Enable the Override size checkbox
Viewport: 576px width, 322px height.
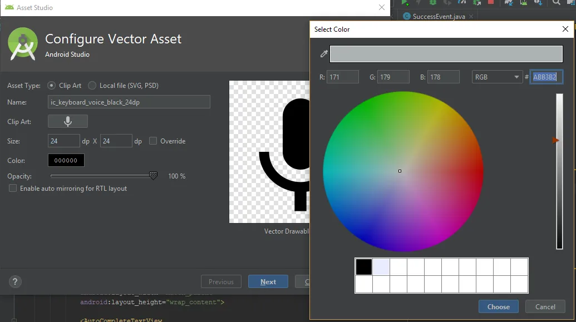(153, 141)
